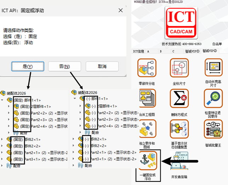Image resolution: width=228 pixels, height=185 pixels.
Task: Click the 是(Y) button
Action: [28, 67]
